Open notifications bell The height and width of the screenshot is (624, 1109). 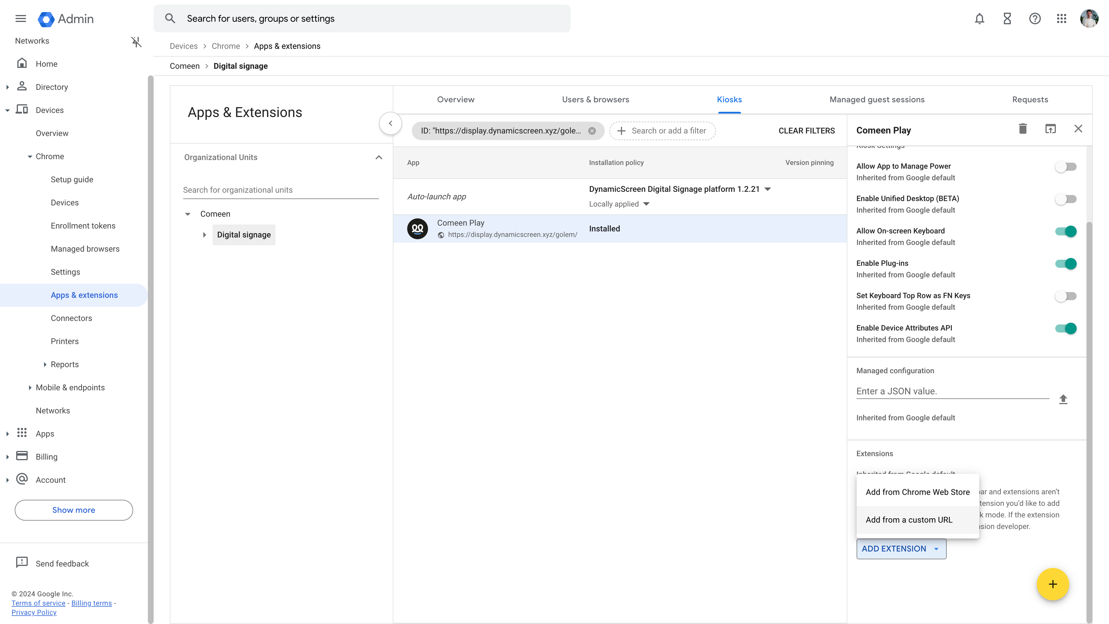979,18
